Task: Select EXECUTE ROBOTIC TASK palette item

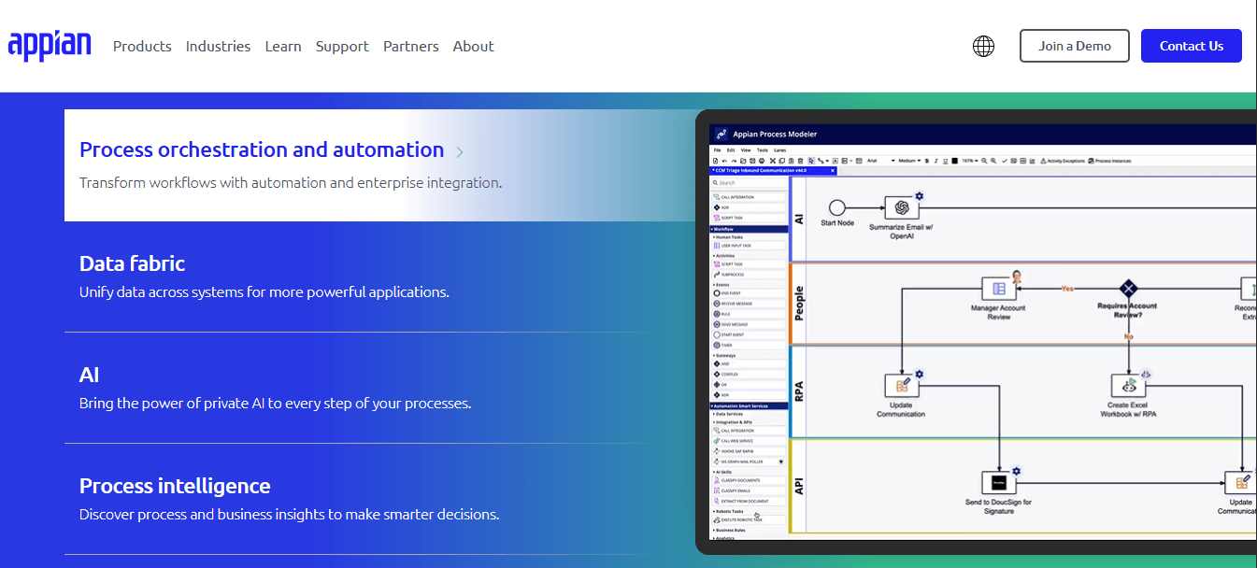Action: [750, 519]
